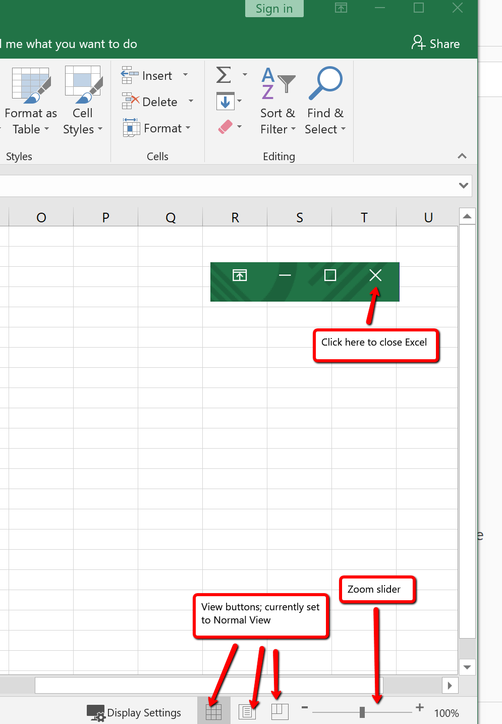Click the Fill down-arrow icon

point(225,101)
